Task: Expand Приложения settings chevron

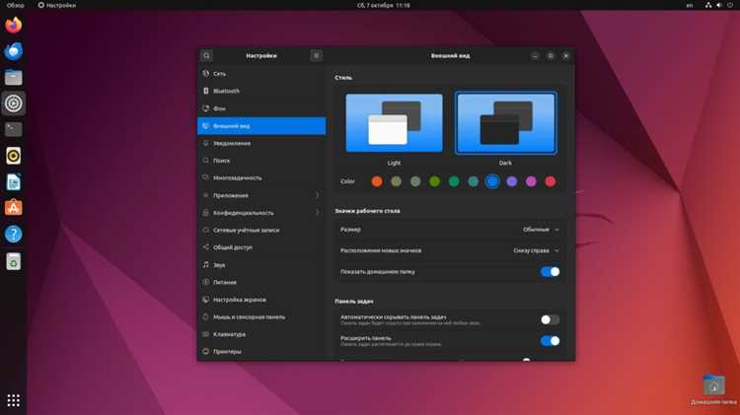Action: point(317,195)
